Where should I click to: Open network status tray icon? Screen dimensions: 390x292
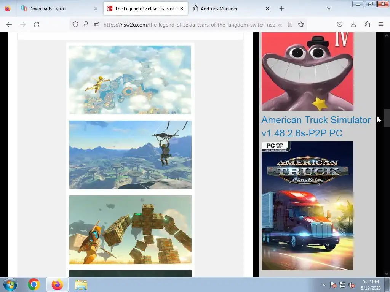coord(342,285)
